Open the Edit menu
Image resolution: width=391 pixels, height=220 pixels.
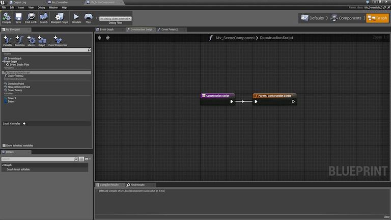point(12,8)
